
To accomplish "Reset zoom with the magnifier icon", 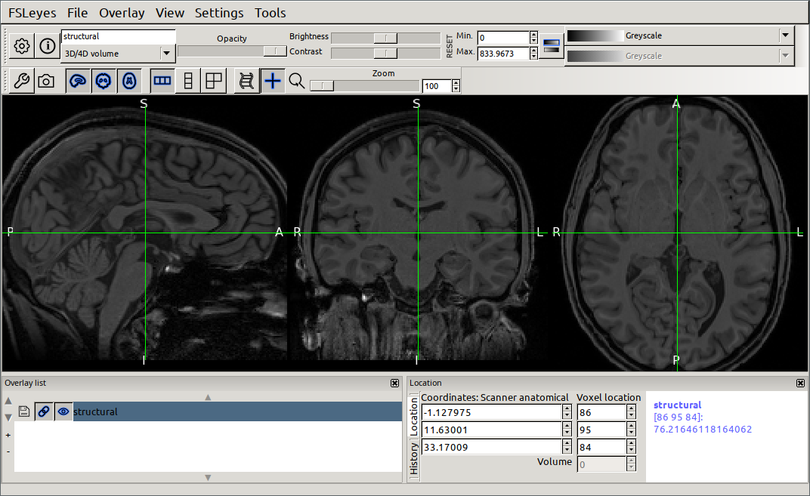I will pyautogui.click(x=297, y=82).
